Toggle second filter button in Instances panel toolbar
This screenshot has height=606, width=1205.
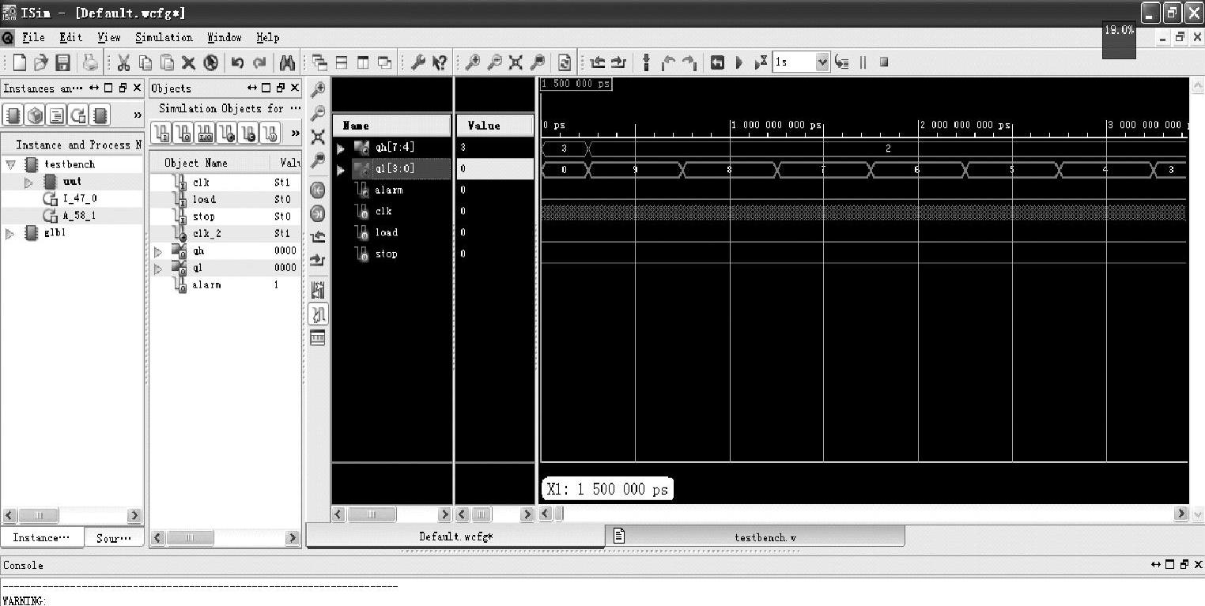[35, 116]
